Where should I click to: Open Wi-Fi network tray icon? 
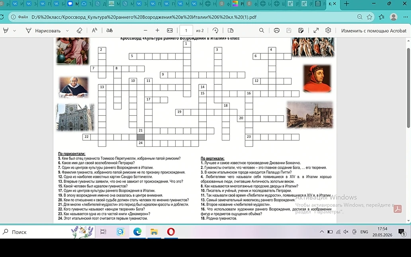click(338, 232)
